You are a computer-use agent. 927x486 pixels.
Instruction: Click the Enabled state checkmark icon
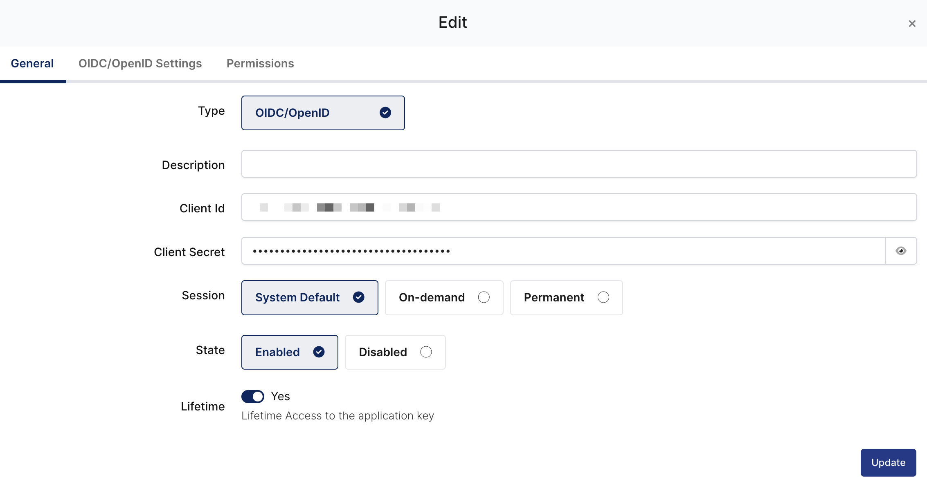click(x=319, y=352)
